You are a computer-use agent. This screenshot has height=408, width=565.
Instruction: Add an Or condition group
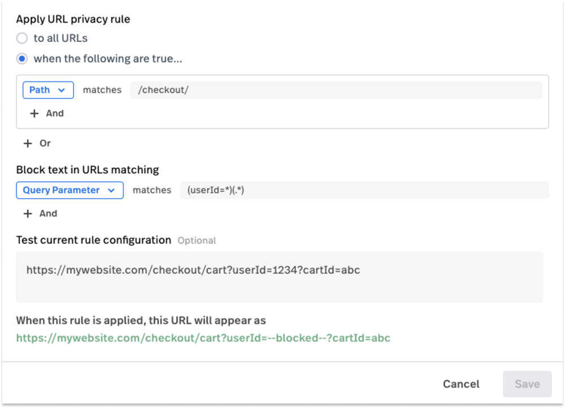[37, 144]
